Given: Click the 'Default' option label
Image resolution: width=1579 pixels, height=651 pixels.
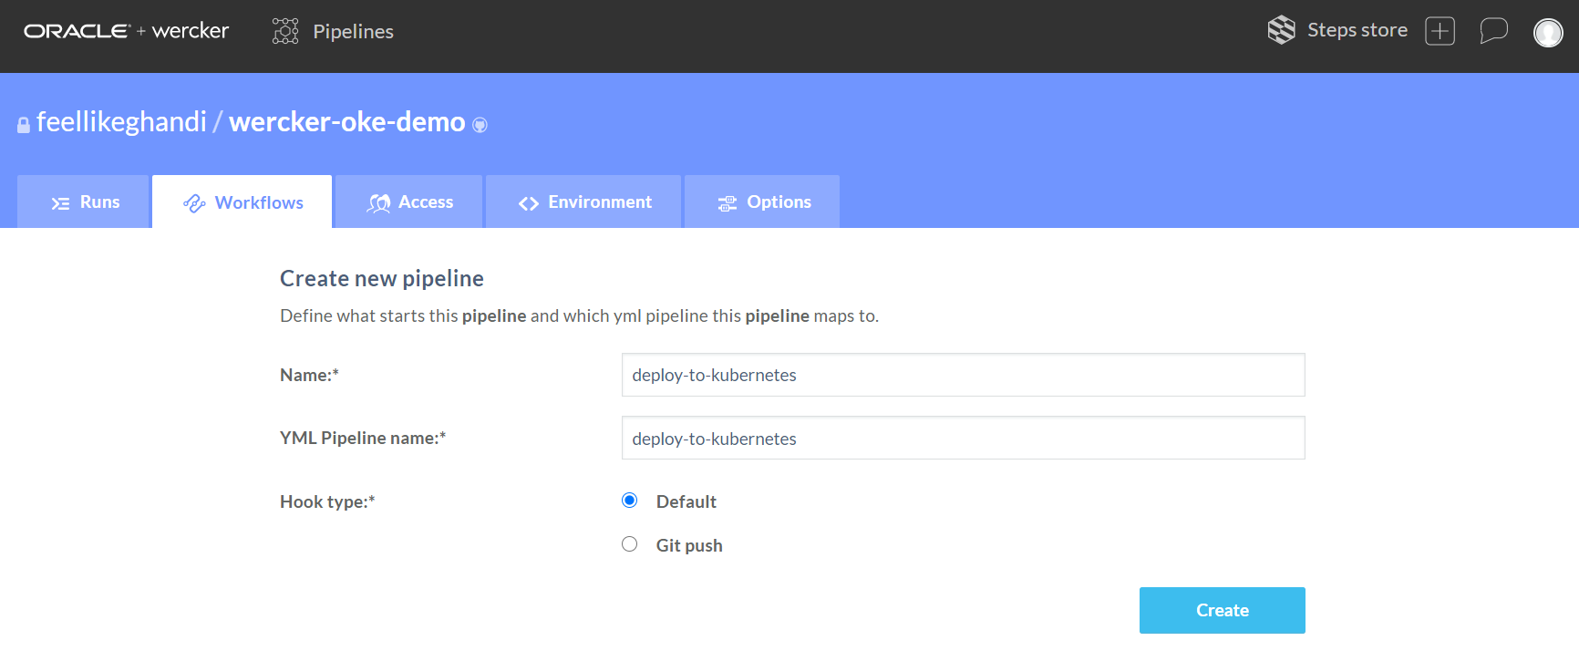Looking at the screenshot, I should click(x=686, y=501).
